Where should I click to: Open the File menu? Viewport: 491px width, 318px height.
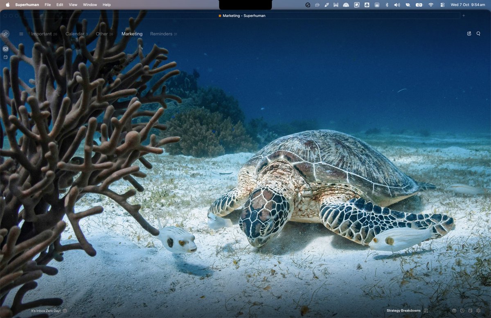coord(48,5)
